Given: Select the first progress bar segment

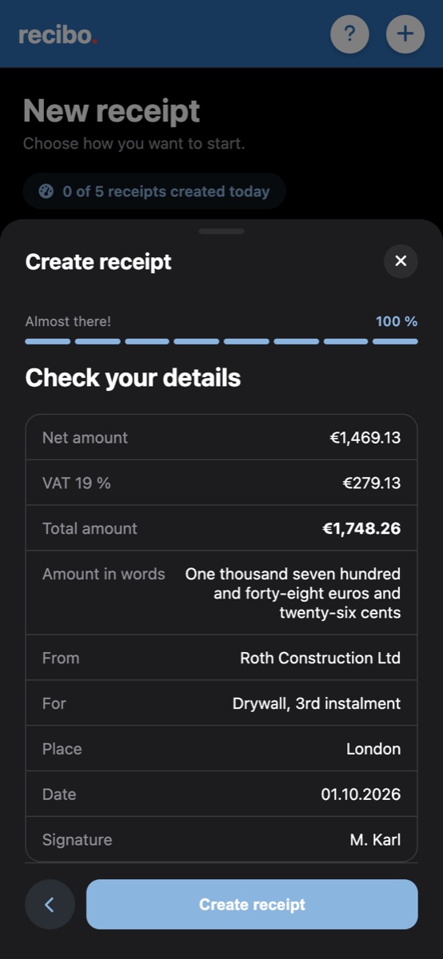Looking at the screenshot, I should 48,341.
